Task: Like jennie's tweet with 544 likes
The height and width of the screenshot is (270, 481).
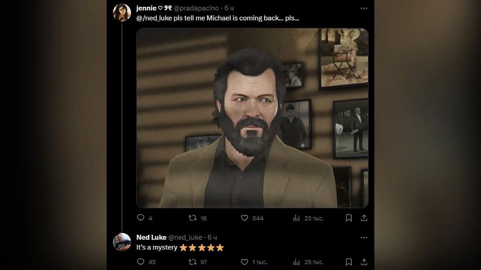Action: [x=245, y=218]
